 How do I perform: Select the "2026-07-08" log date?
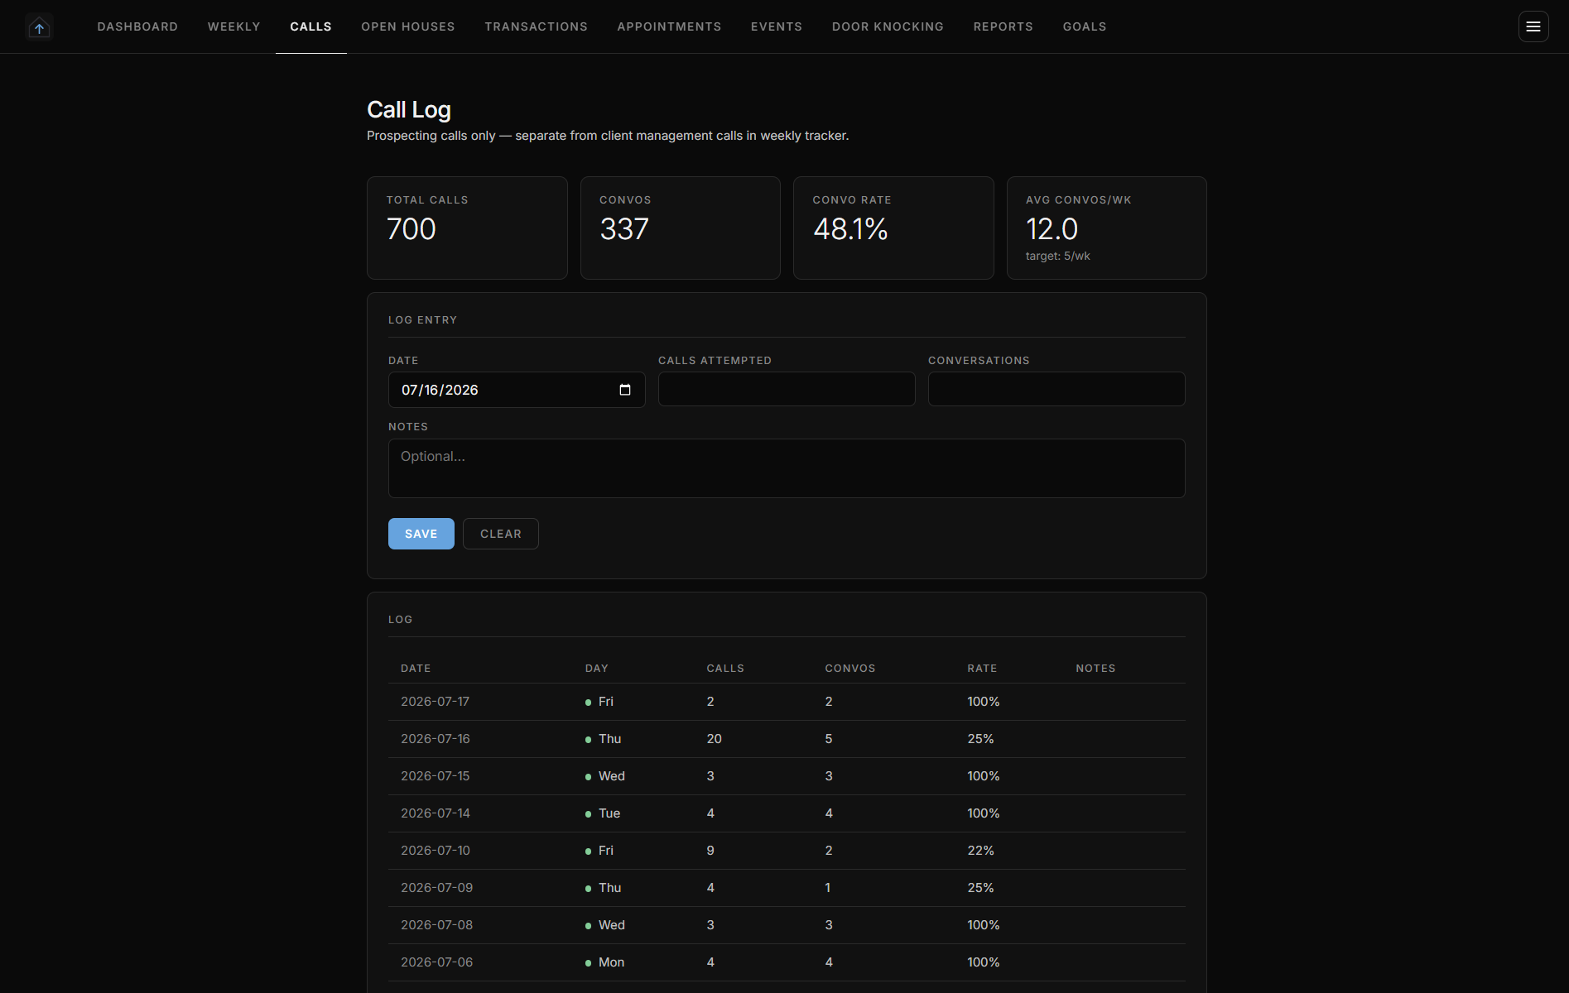click(437, 925)
